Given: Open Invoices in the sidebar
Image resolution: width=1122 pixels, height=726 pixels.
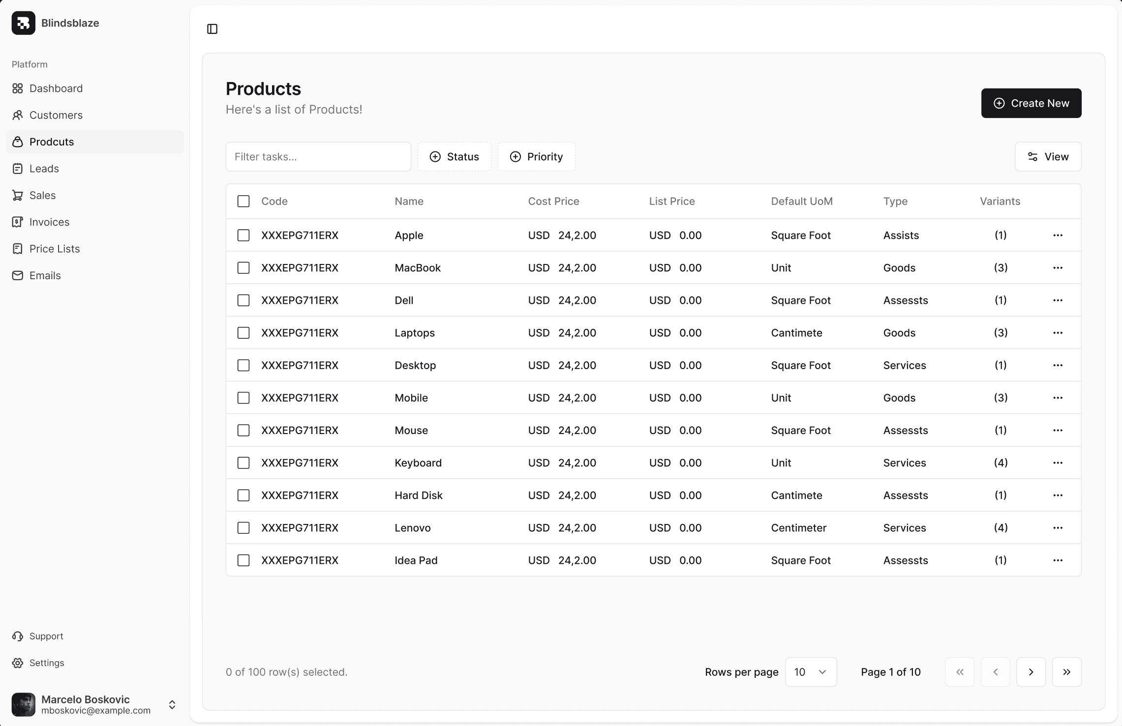Looking at the screenshot, I should pyautogui.click(x=95, y=222).
